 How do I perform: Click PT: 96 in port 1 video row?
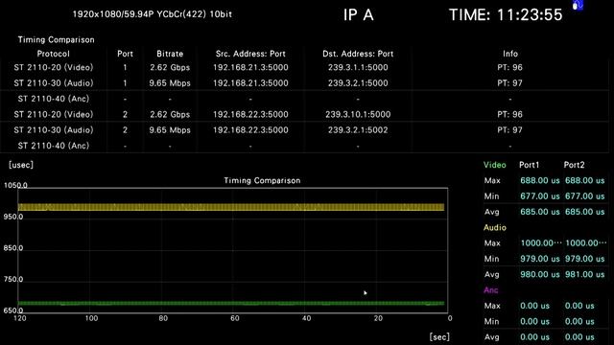click(x=509, y=67)
